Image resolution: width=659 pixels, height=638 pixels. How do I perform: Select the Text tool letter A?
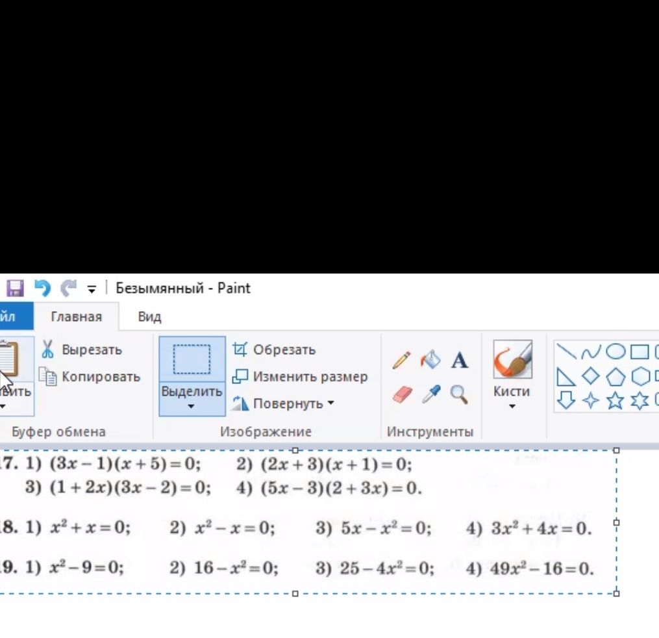[460, 361]
